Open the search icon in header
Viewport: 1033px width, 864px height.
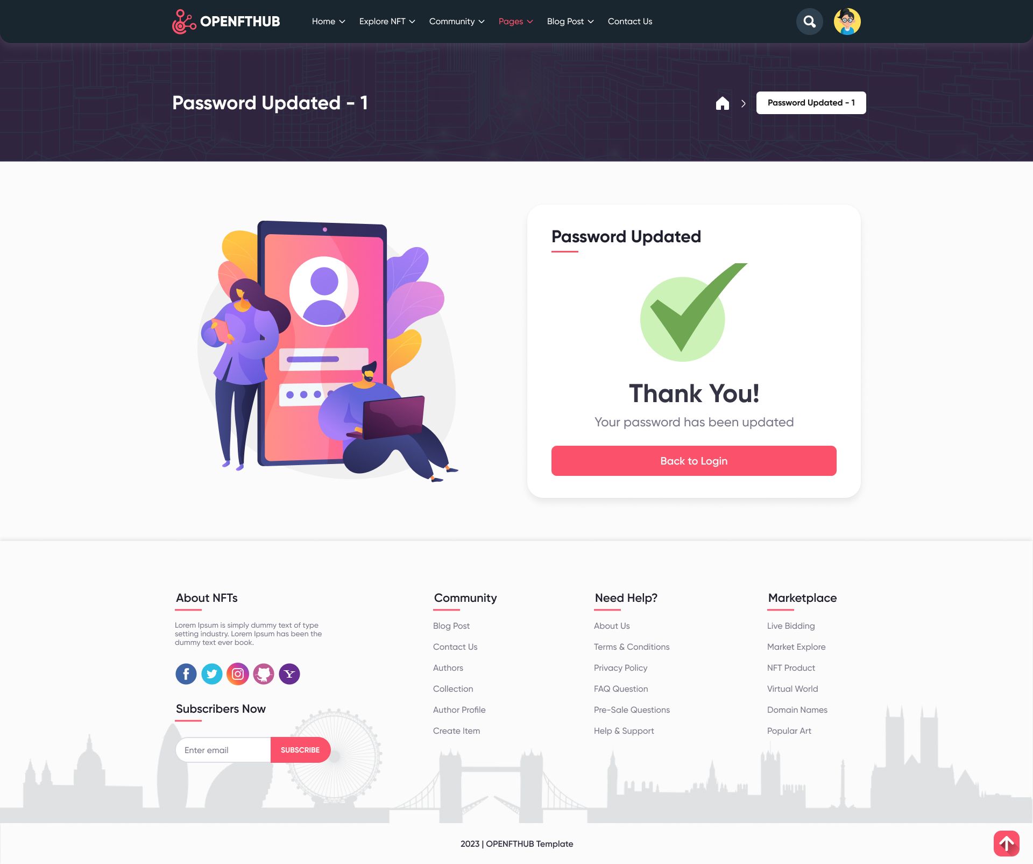[x=809, y=22]
